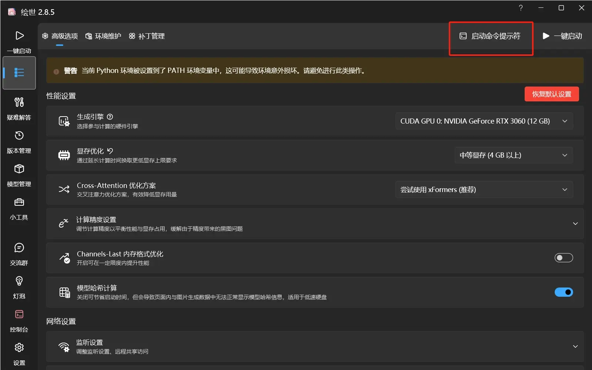
Task: Open the 显存优化 中等显存 dropdown
Action: [514, 155]
